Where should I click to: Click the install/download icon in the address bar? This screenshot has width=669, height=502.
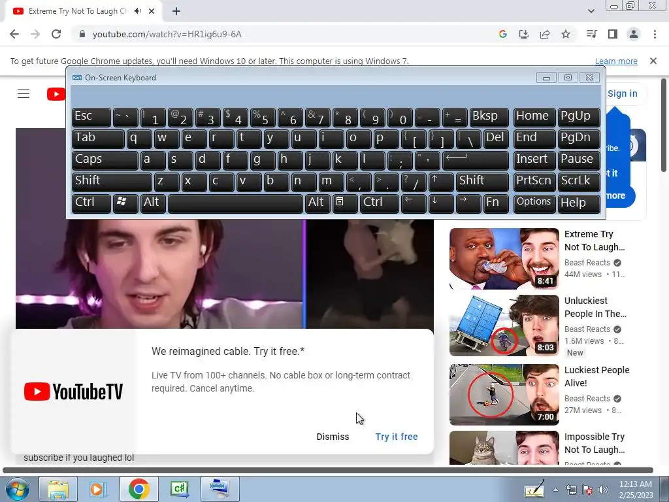[524, 34]
